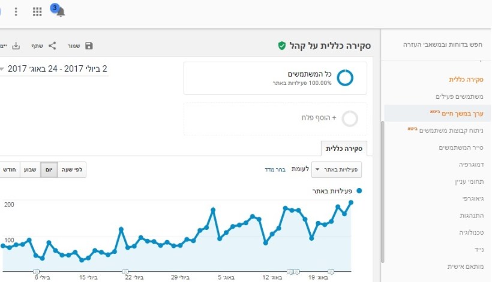Open the Google apps grid
The image size is (492, 282).
(37, 12)
